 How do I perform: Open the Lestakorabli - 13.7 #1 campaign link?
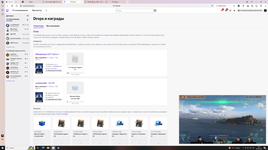45,83
